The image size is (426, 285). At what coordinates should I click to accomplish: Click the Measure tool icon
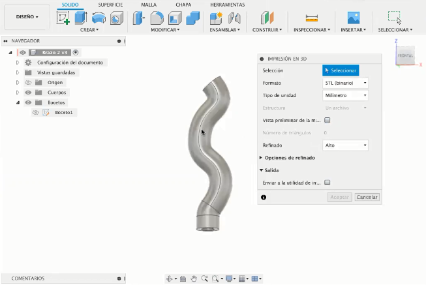312,18
